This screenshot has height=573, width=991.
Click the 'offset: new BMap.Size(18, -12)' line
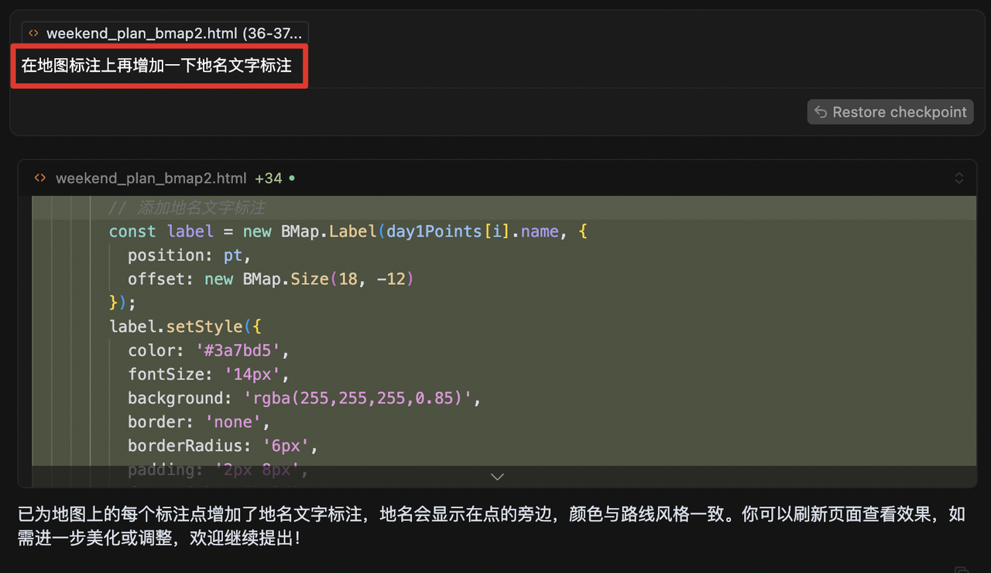pyautogui.click(x=270, y=279)
